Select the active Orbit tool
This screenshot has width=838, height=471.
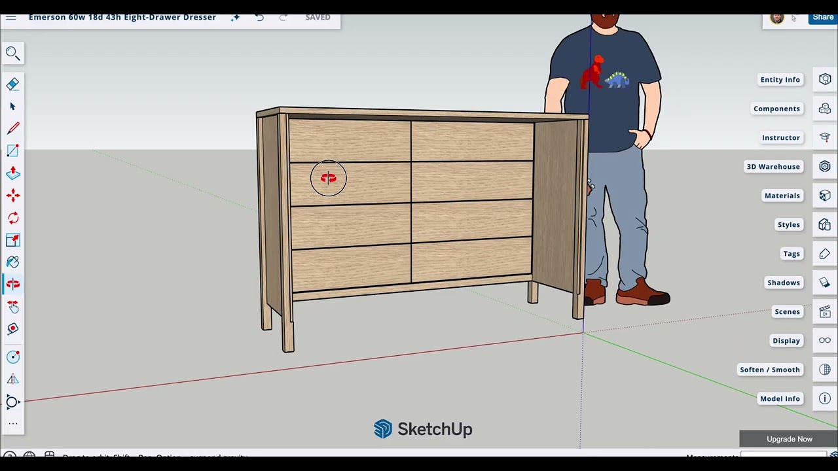(x=12, y=284)
